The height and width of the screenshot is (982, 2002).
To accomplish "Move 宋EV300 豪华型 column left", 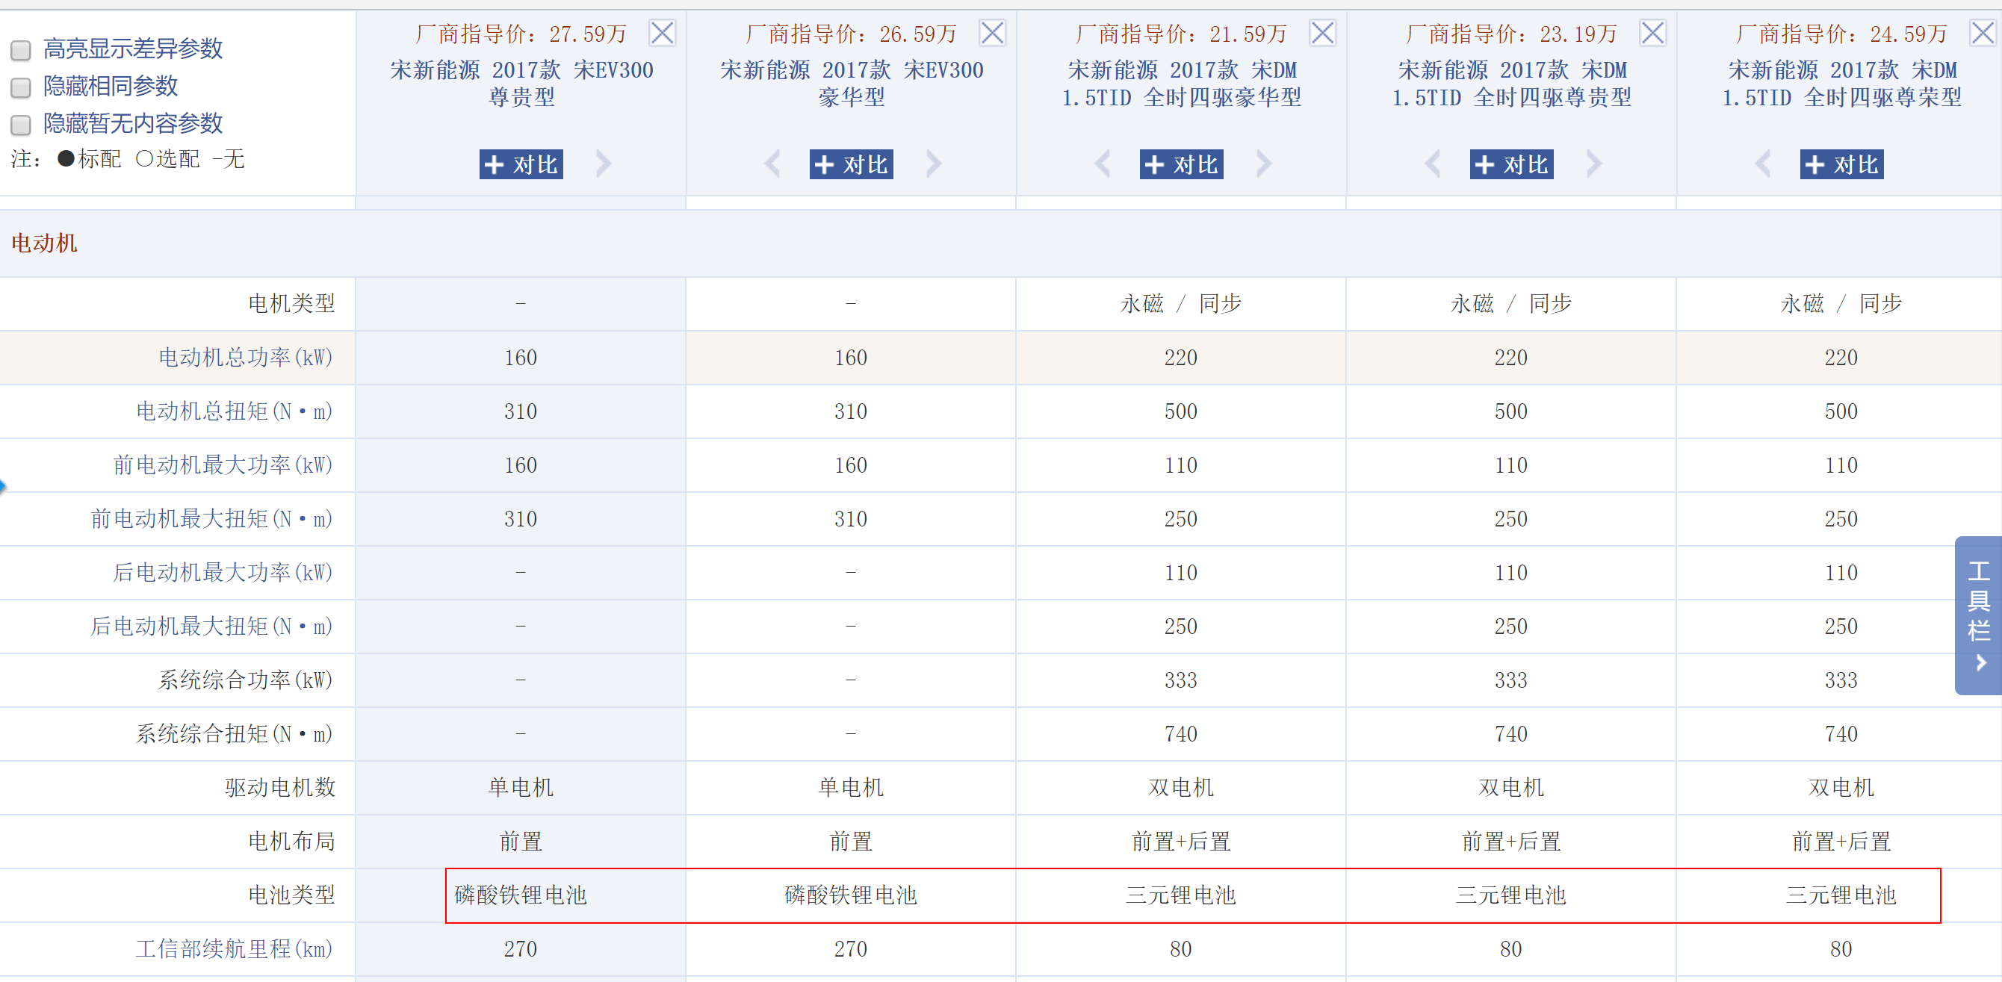I will (x=772, y=164).
